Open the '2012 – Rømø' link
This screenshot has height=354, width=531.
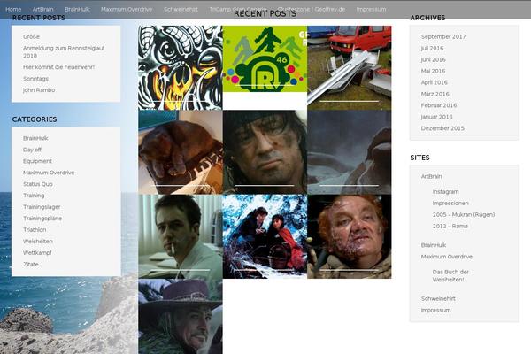(450, 227)
